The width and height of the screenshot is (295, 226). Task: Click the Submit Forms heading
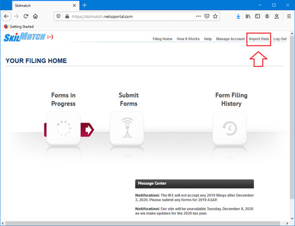click(128, 99)
